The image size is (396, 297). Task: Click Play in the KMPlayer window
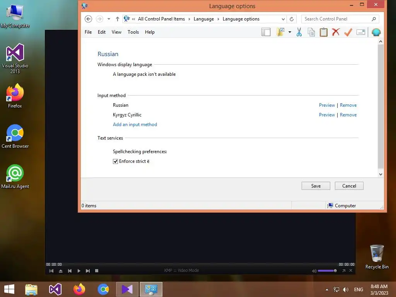tap(79, 271)
